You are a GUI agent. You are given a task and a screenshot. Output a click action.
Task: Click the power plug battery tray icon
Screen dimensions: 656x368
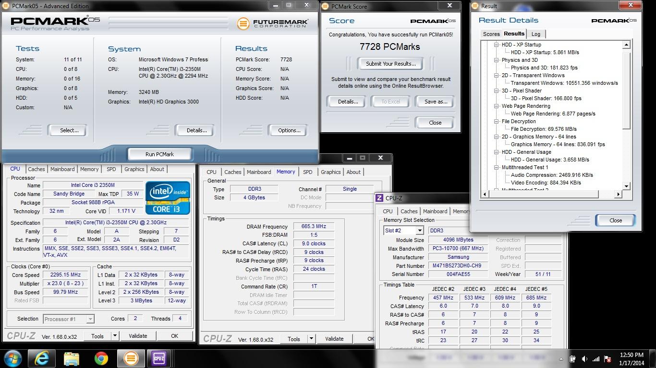coord(572,359)
